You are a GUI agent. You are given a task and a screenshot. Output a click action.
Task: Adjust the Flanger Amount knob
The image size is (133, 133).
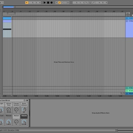[16, 110]
